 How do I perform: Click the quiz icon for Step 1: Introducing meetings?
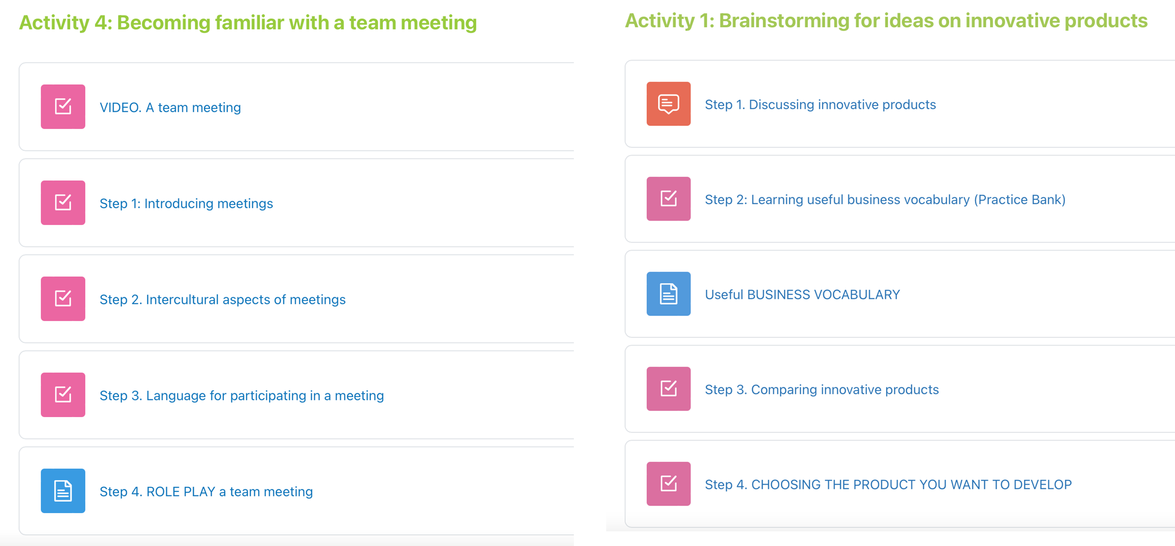click(63, 203)
